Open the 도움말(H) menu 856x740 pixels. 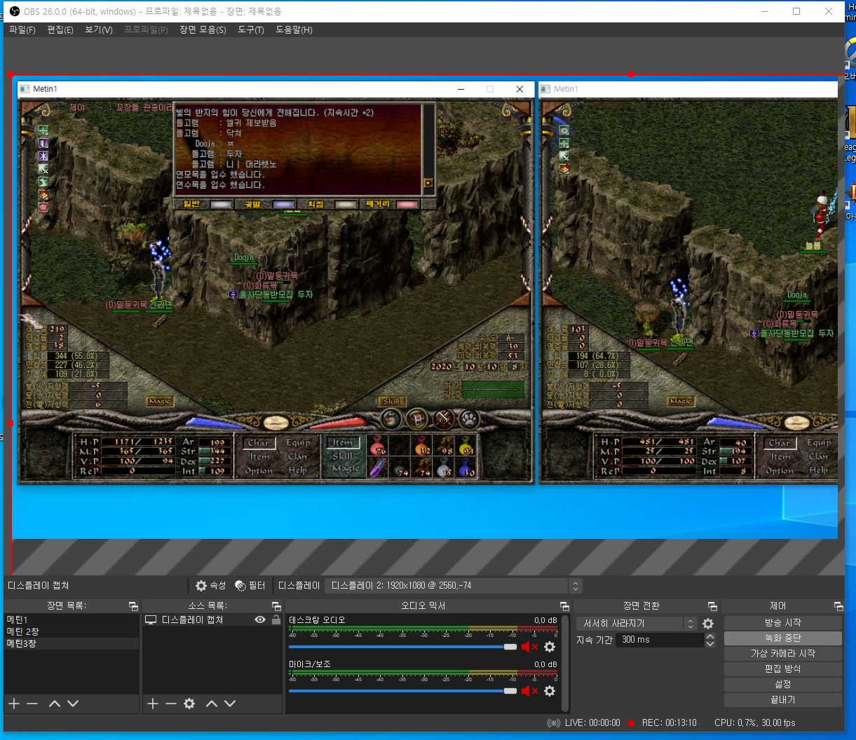pos(294,30)
